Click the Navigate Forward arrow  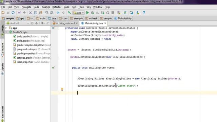[63, 13]
